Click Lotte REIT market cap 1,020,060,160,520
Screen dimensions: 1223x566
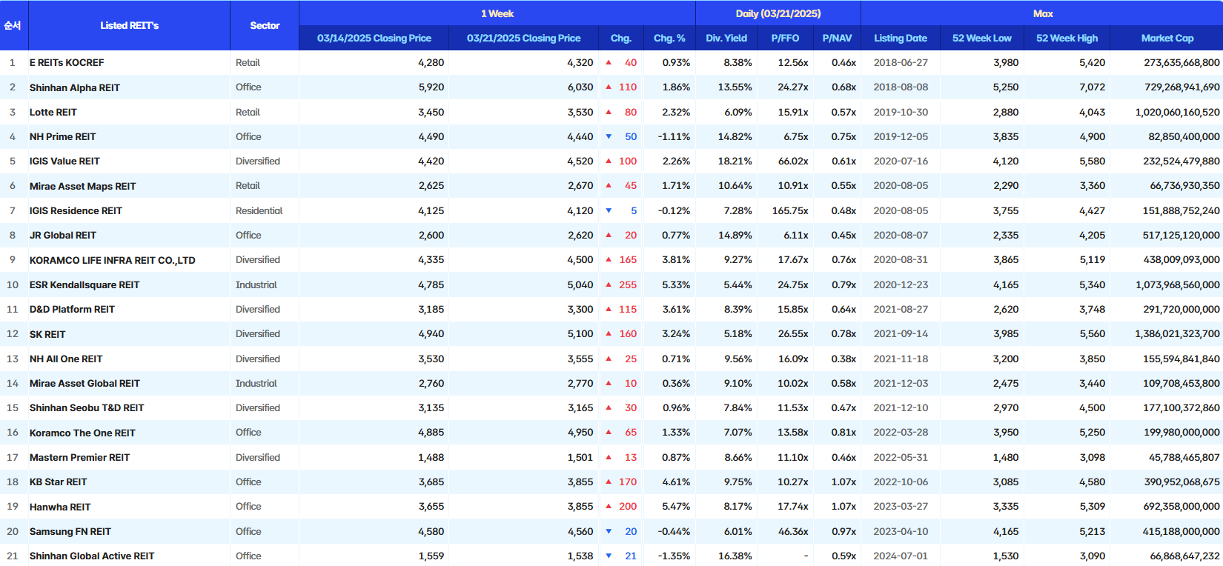[x=1177, y=112]
